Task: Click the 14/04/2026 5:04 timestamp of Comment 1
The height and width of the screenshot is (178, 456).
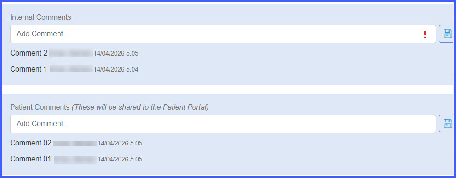Action: pos(116,70)
